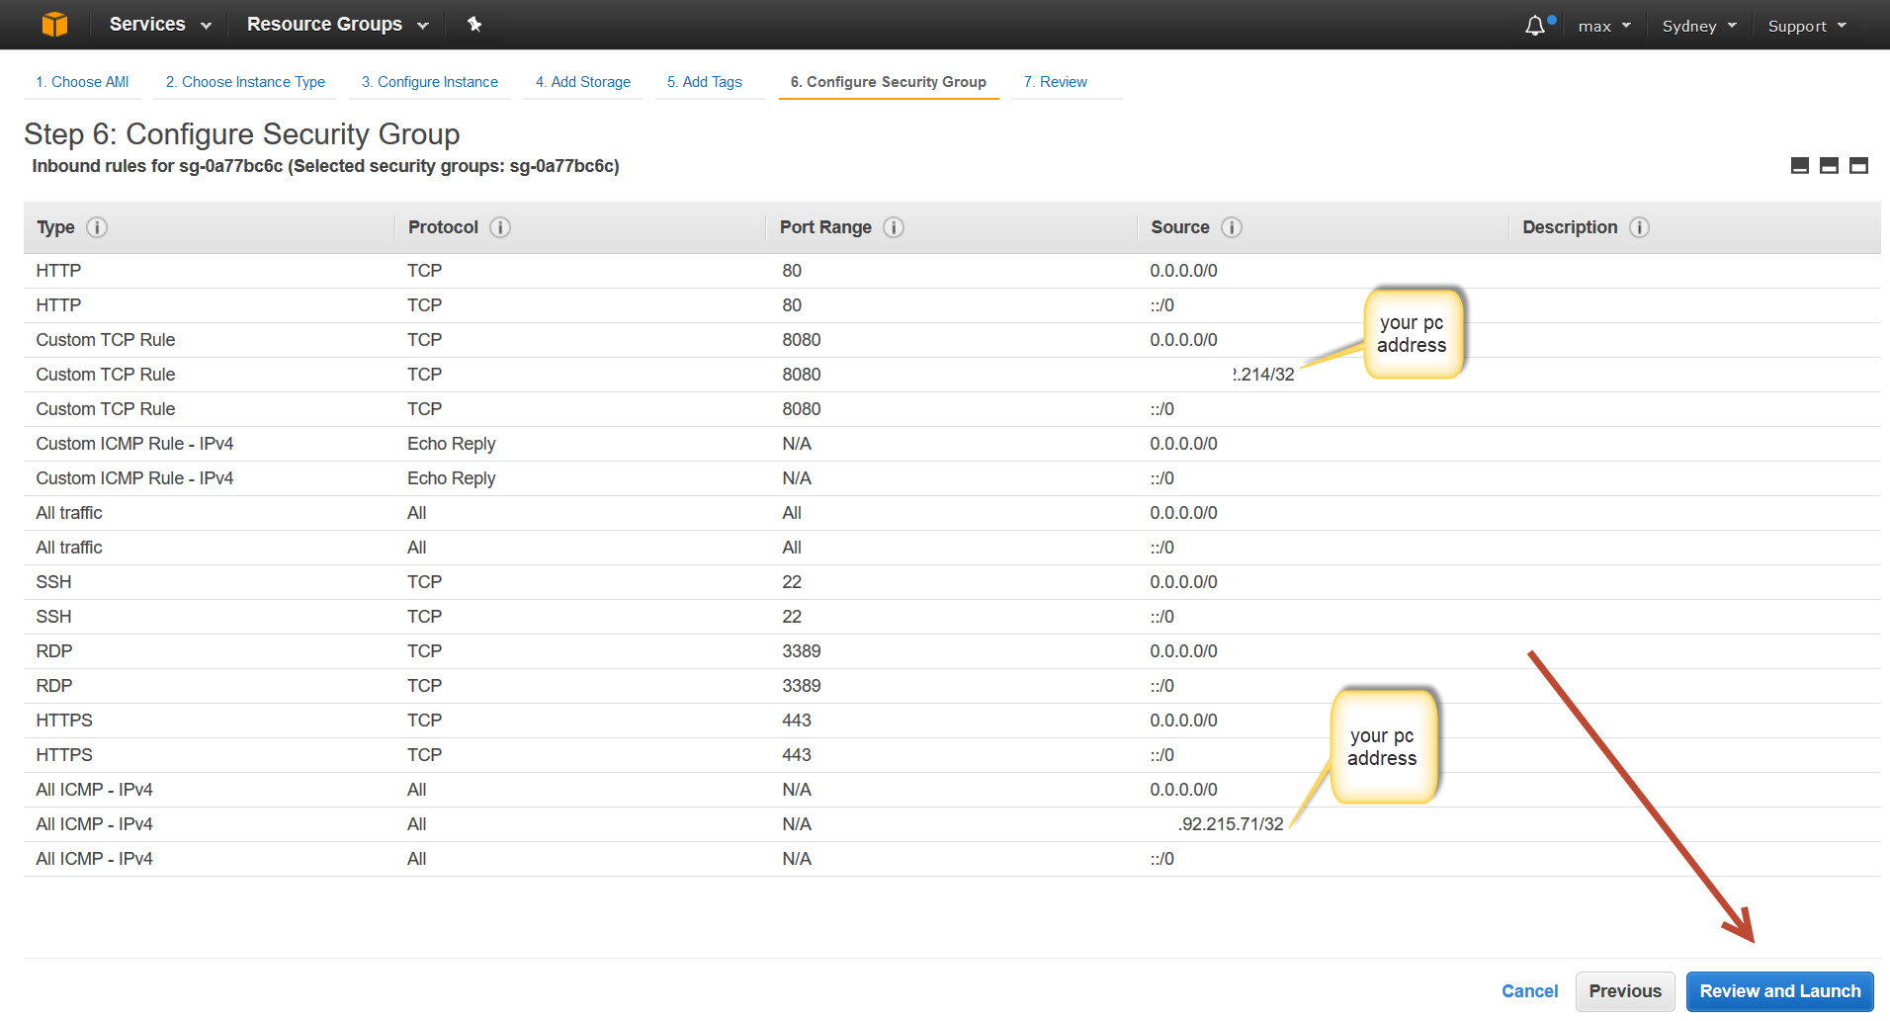The height and width of the screenshot is (1021, 1890).
Task: Minimize panel using leftmost layout icon
Action: click(1800, 166)
